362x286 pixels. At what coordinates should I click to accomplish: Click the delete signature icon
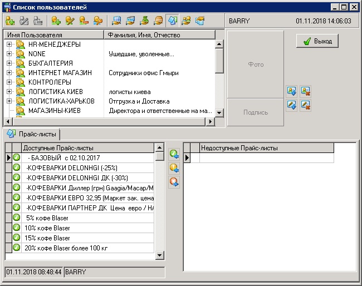[305, 105]
